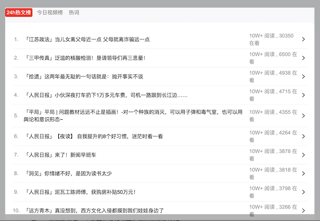Select the 24h热文榜 tab
The height and width of the screenshot is (221, 320).
[19, 12]
